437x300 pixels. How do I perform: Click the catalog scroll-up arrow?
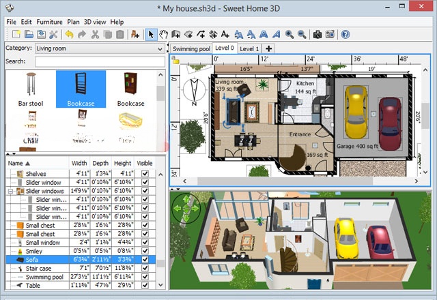(x=161, y=74)
